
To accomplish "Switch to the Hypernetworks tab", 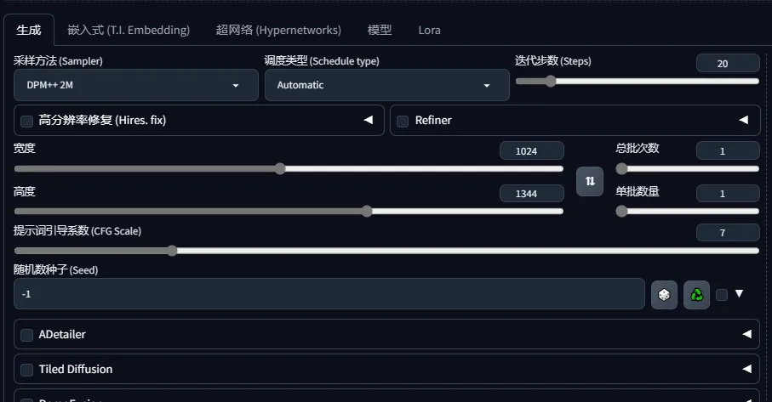I will tap(278, 30).
